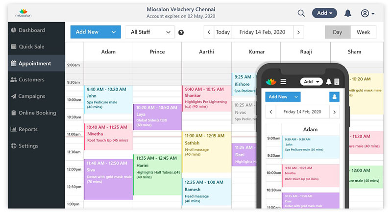Open Settings menu item
Viewport: 392px width, 216px height.
pyautogui.click(x=36, y=146)
